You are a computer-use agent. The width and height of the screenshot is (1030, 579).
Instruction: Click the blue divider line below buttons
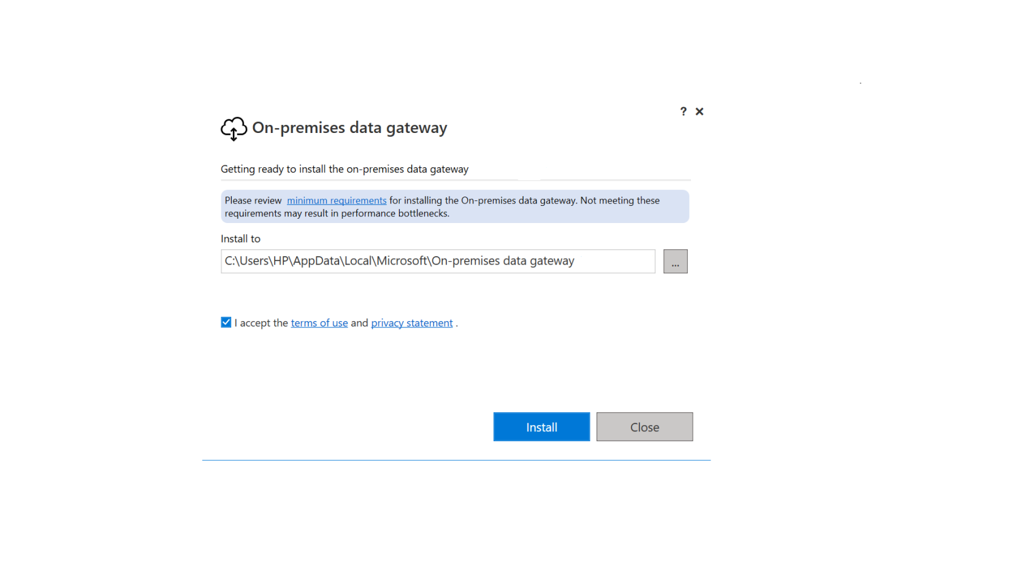pyautogui.click(x=456, y=460)
